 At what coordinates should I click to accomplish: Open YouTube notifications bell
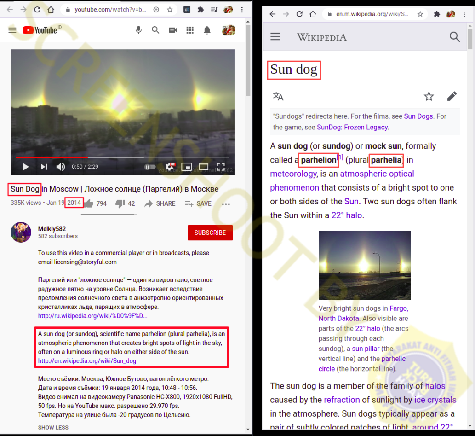(207, 30)
